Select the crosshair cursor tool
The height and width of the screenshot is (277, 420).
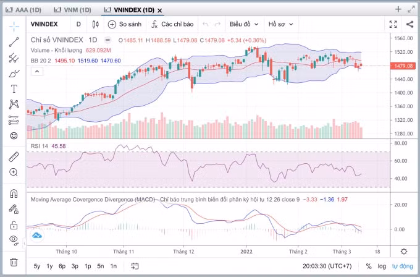(x=14, y=27)
